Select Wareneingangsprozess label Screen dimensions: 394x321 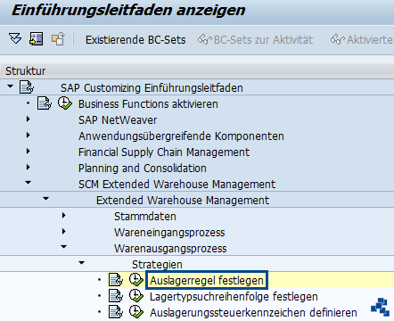click(x=169, y=233)
